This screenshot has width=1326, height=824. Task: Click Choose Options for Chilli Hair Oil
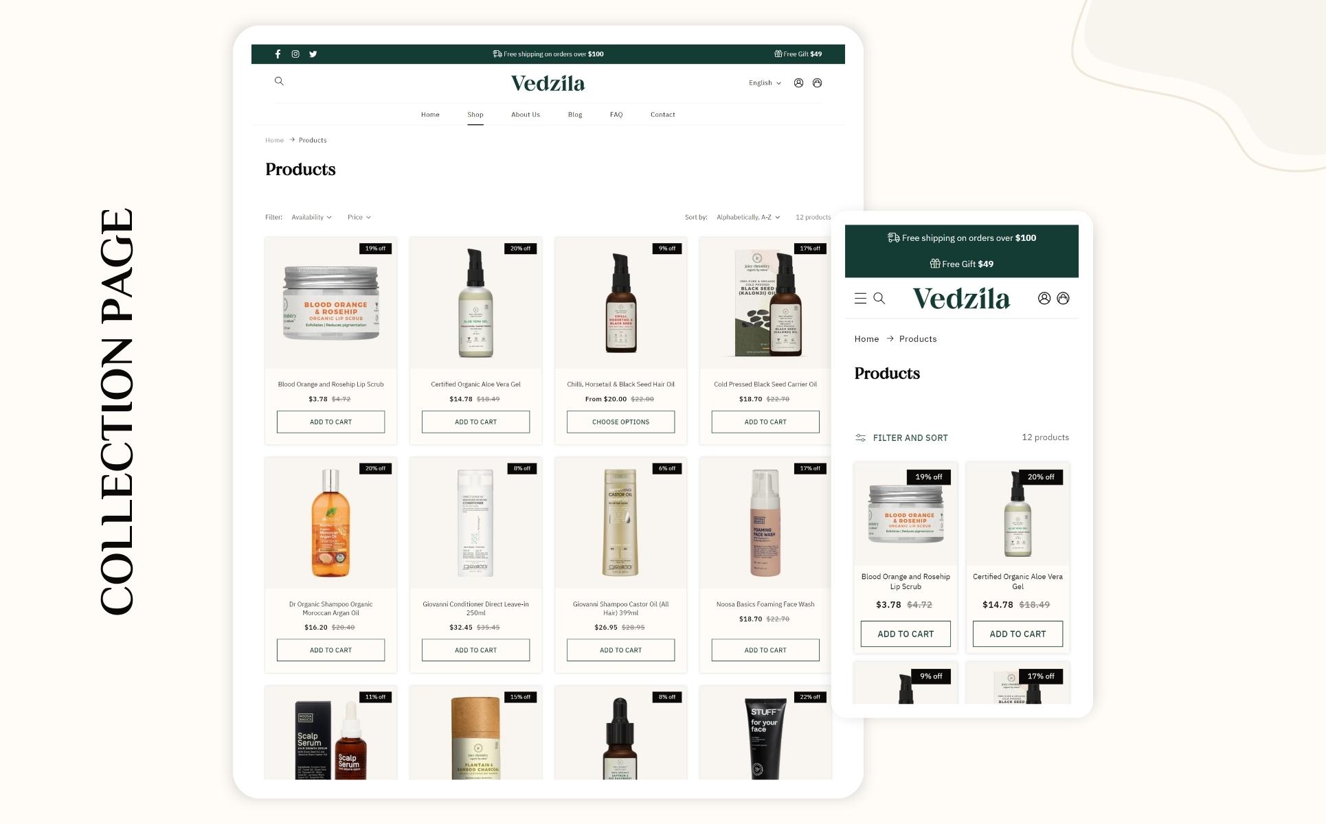[x=620, y=422]
